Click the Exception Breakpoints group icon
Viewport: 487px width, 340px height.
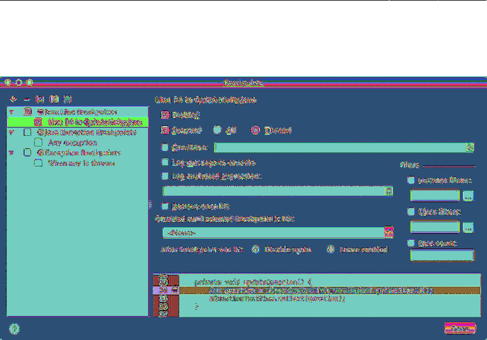coord(40,152)
